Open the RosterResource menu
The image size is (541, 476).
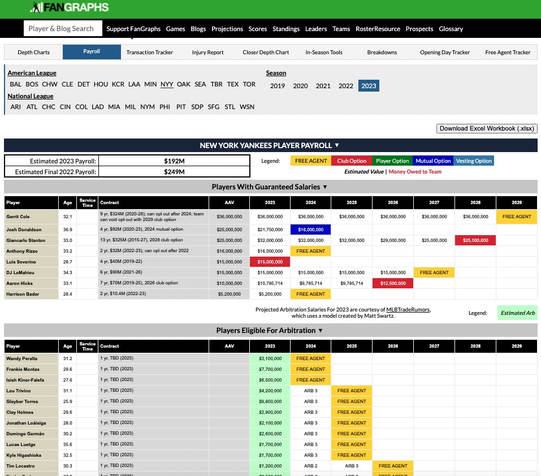378,29
